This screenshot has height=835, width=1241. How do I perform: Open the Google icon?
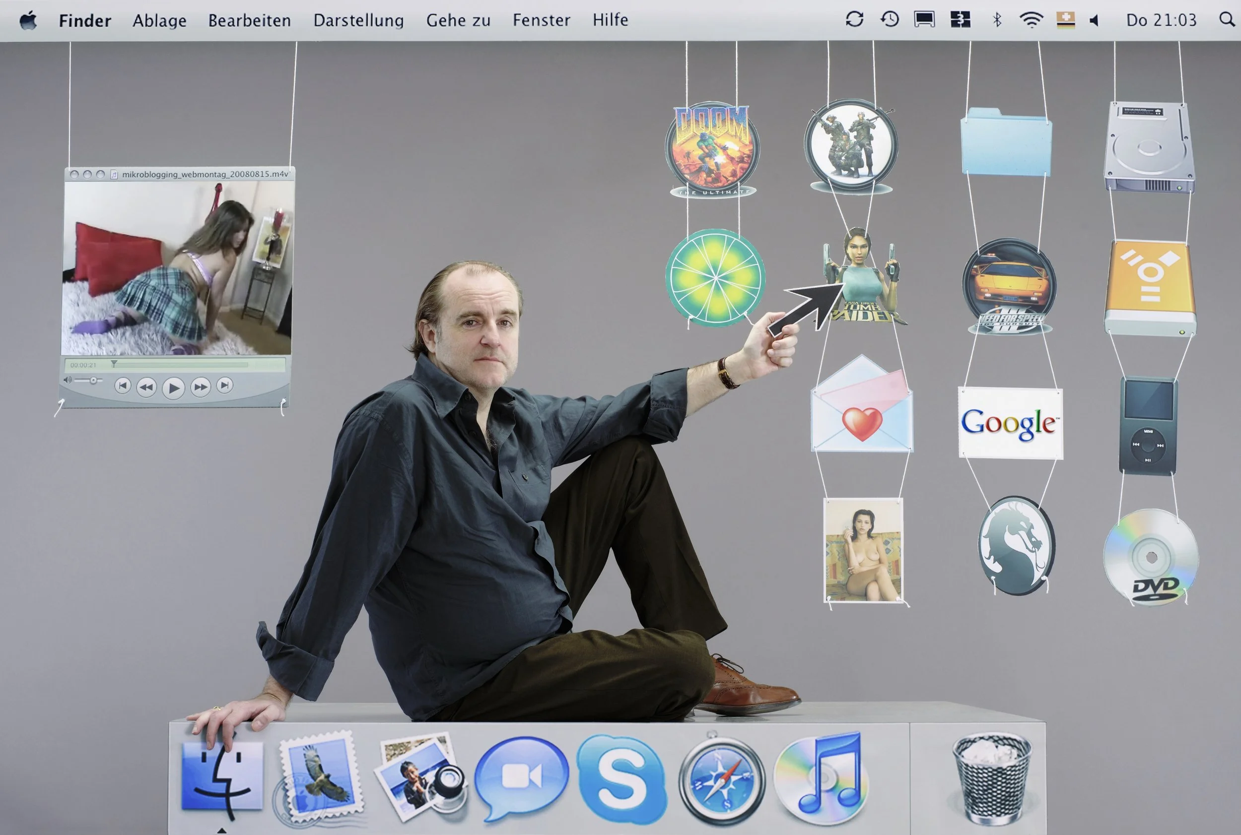(x=1010, y=423)
